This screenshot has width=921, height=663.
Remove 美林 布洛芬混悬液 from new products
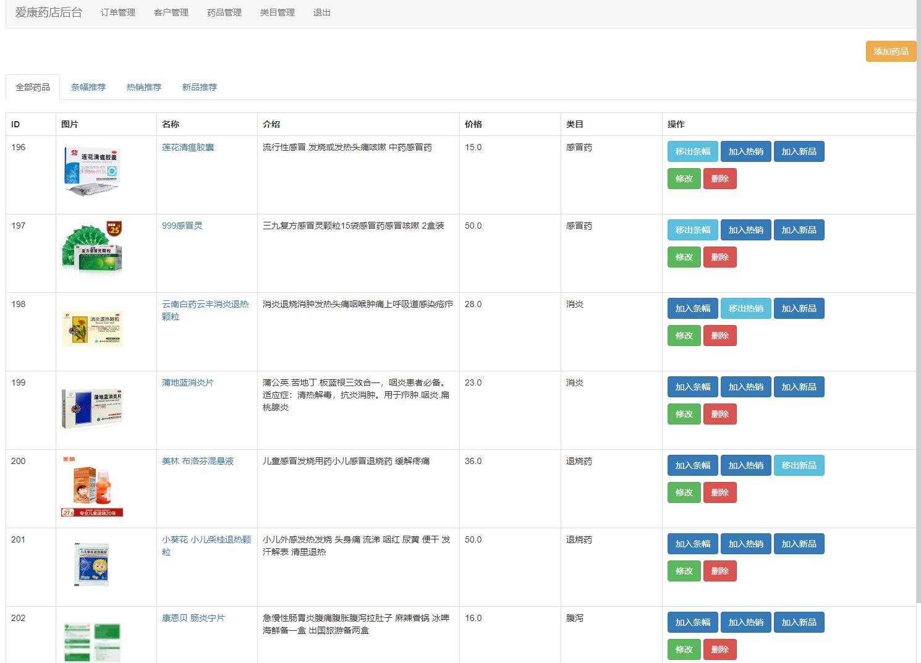click(x=799, y=465)
